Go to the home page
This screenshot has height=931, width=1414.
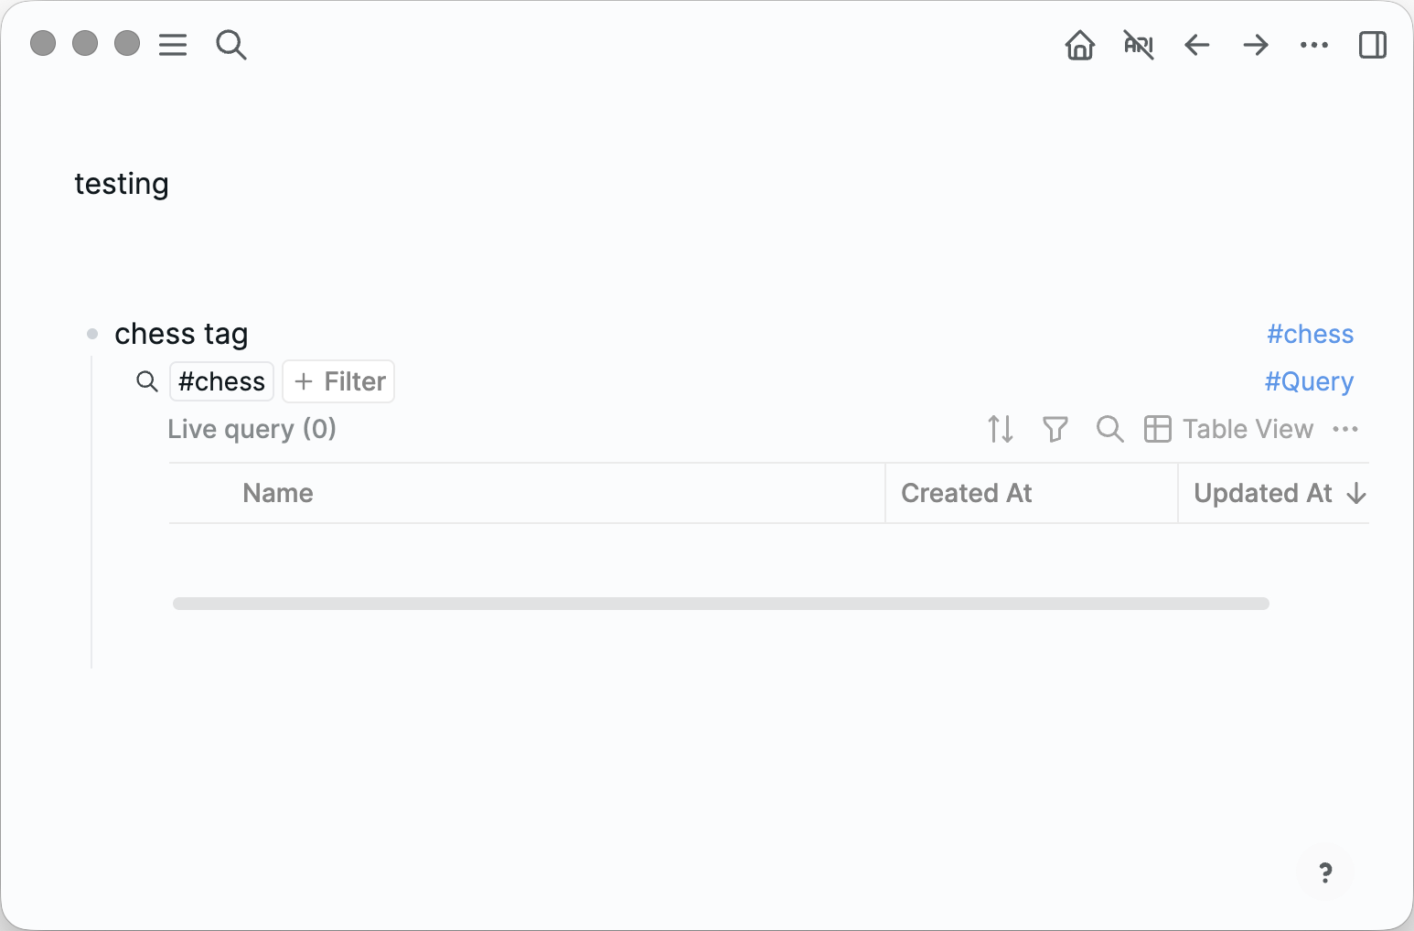pos(1079,44)
